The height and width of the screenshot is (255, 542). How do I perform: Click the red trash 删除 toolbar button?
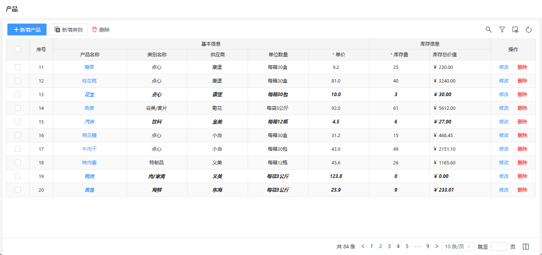100,29
